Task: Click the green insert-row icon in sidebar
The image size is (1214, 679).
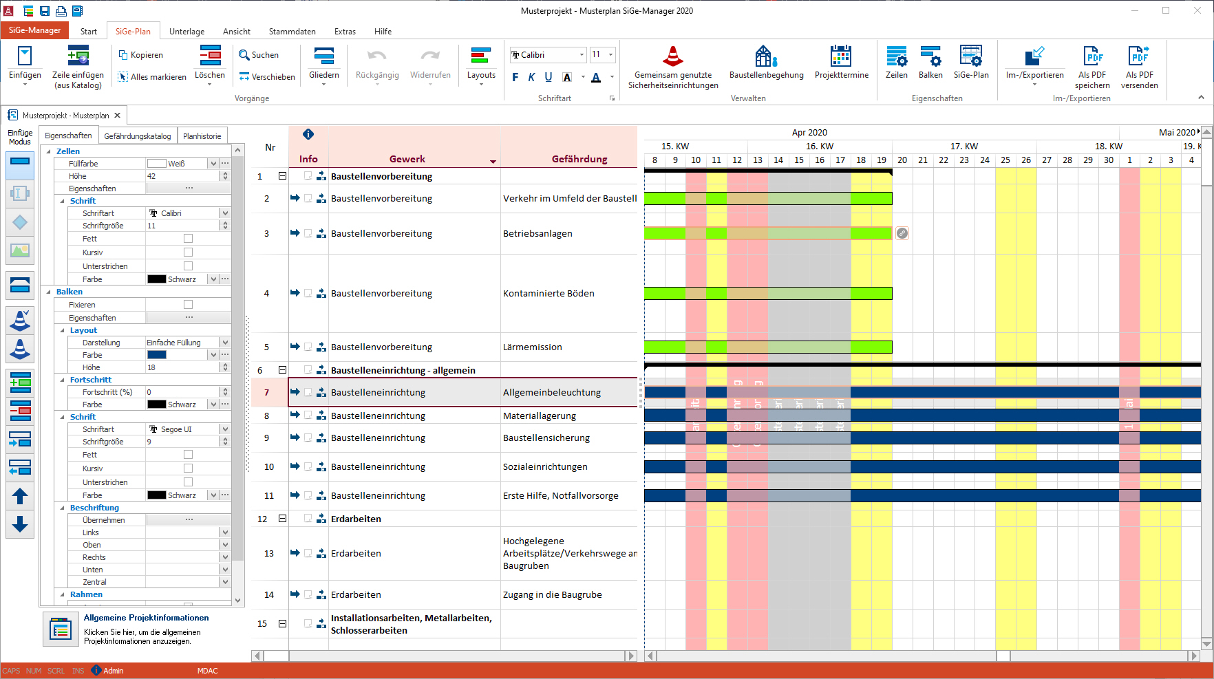Action: pyautogui.click(x=19, y=383)
